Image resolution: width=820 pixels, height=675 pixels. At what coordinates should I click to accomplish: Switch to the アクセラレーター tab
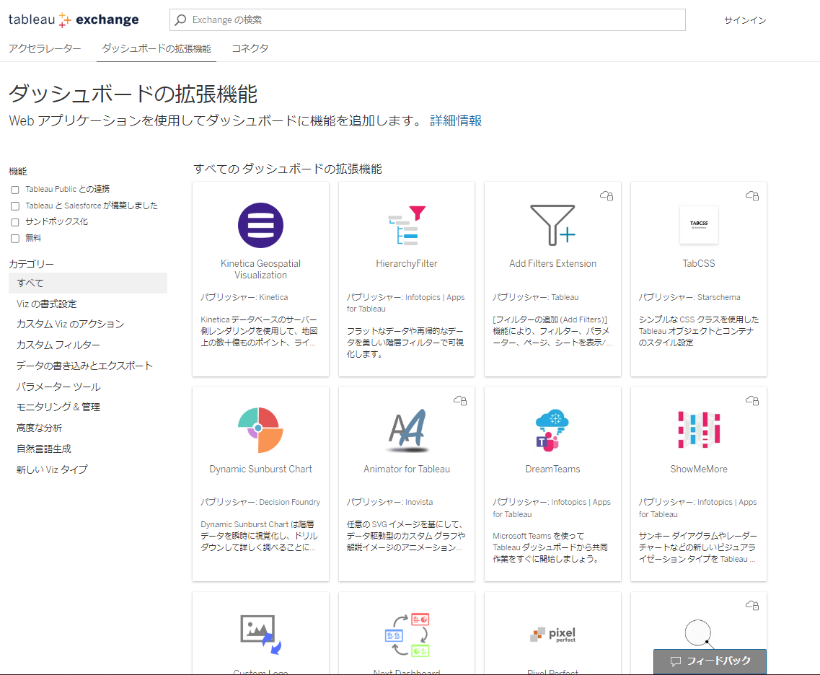pos(45,48)
